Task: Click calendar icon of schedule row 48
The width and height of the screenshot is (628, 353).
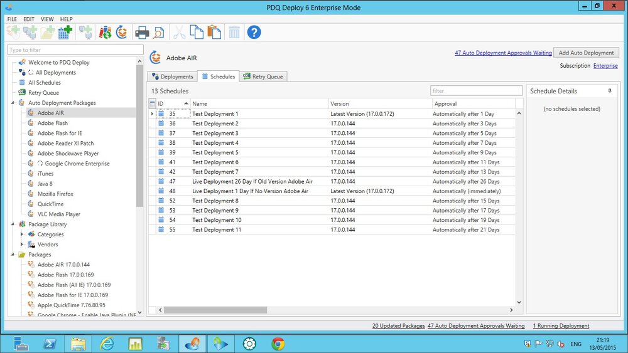Action: coord(161,191)
